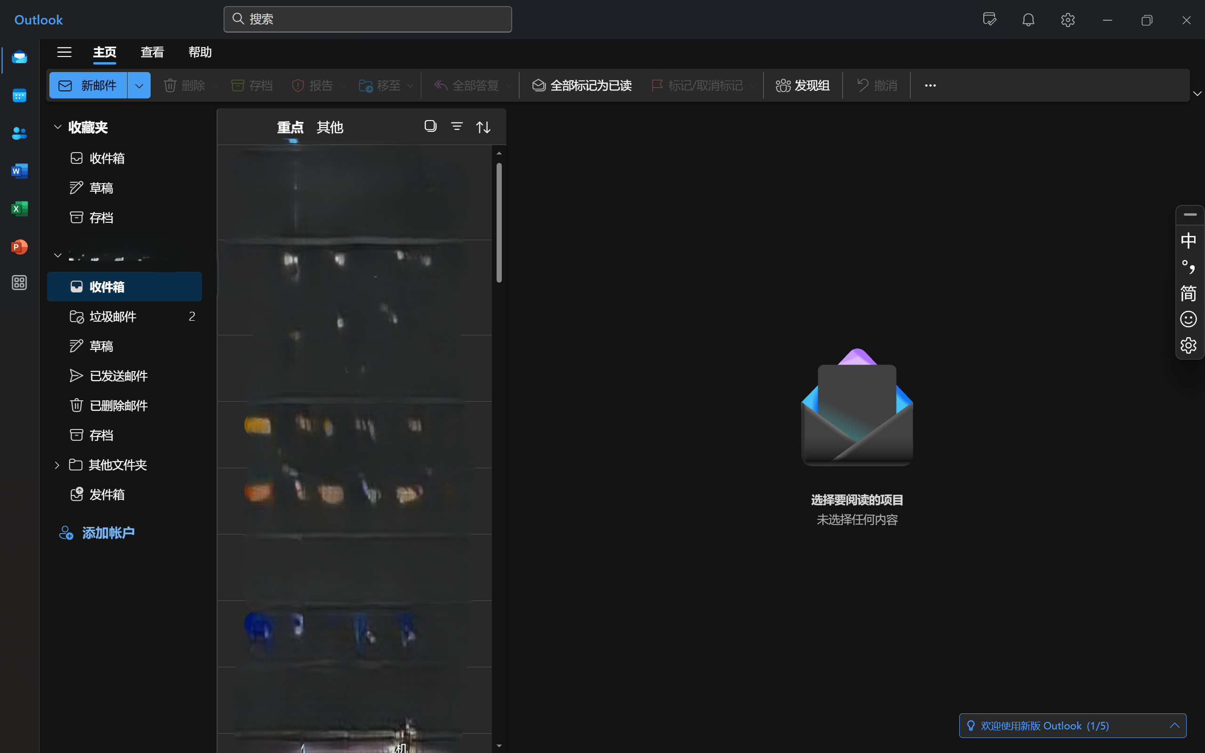Select the 其他 inbox tab

[x=329, y=127]
